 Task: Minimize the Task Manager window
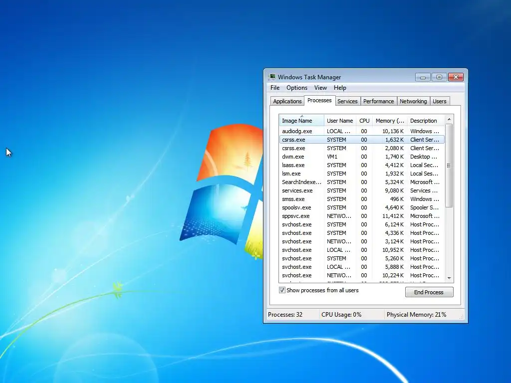[423, 77]
